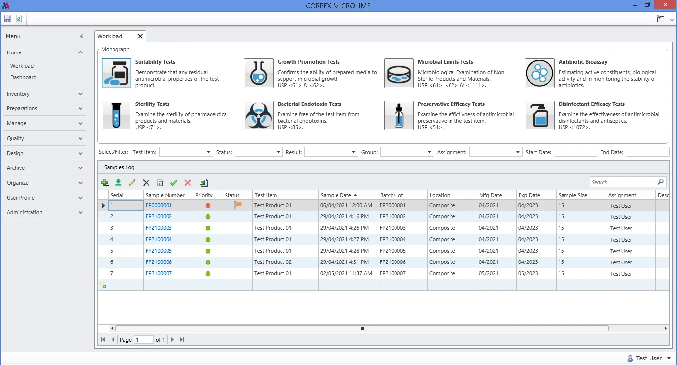Approve the sample with the green checkmark icon
The height and width of the screenshot is (365, 677).
point(173,182)
